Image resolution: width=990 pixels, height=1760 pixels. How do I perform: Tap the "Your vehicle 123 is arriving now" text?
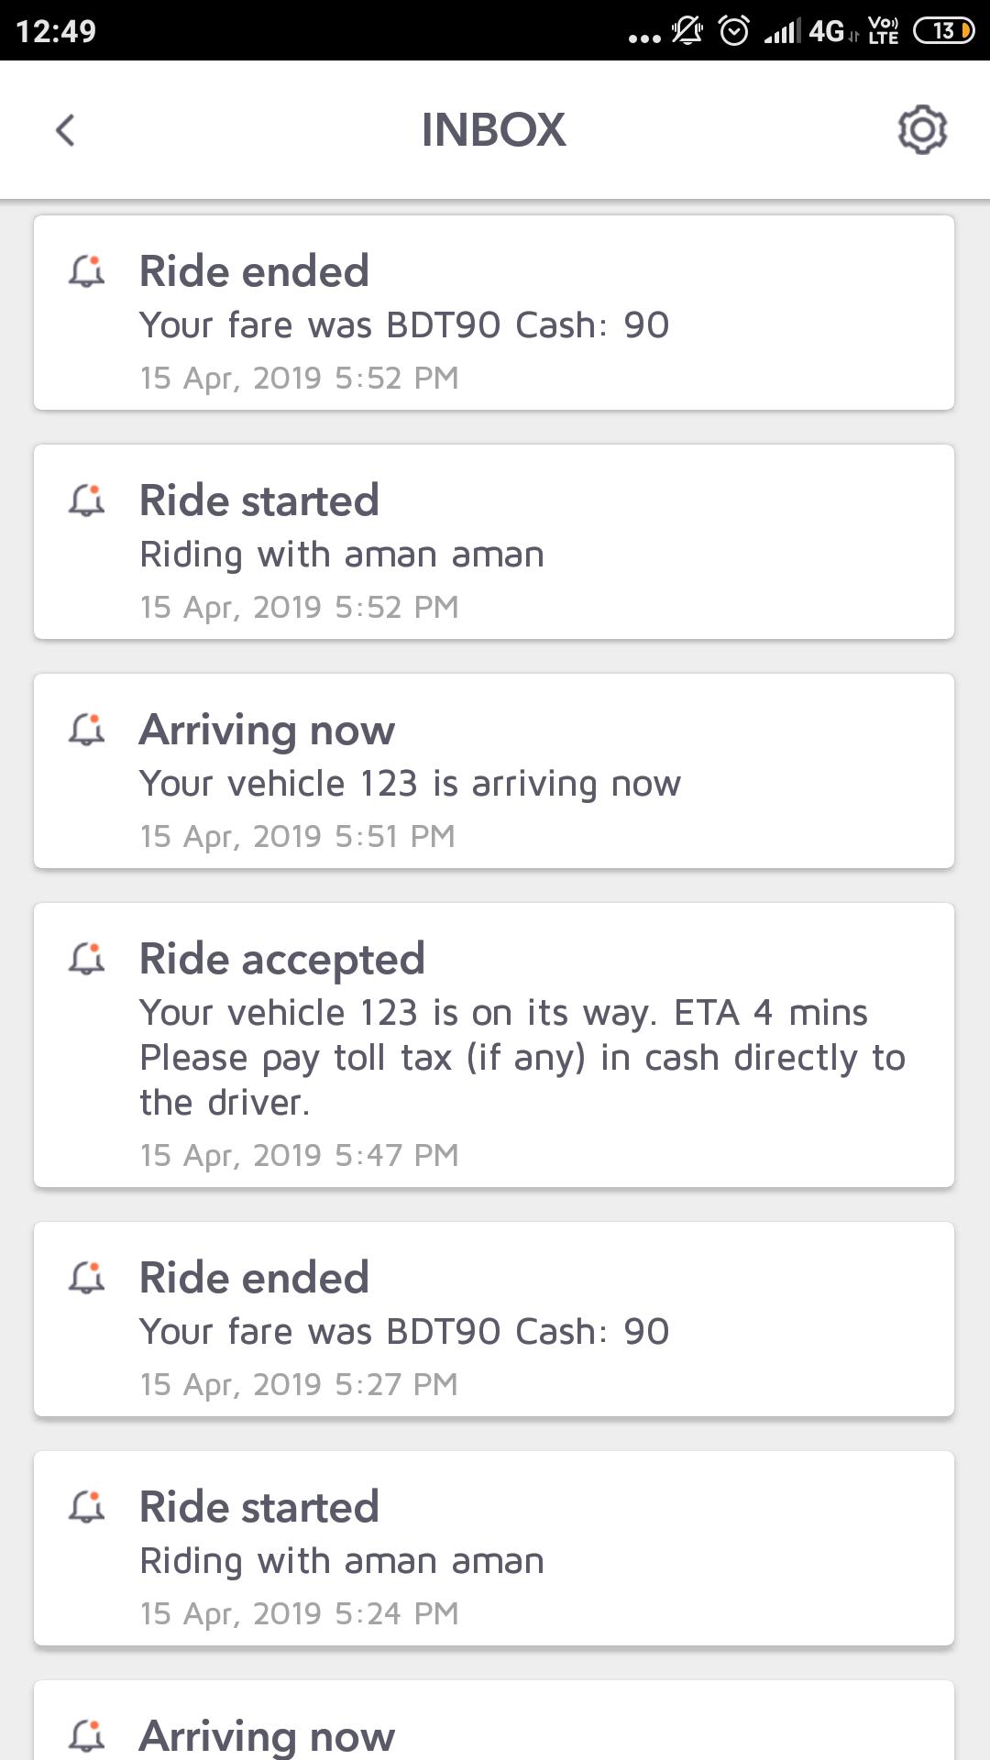410,784
